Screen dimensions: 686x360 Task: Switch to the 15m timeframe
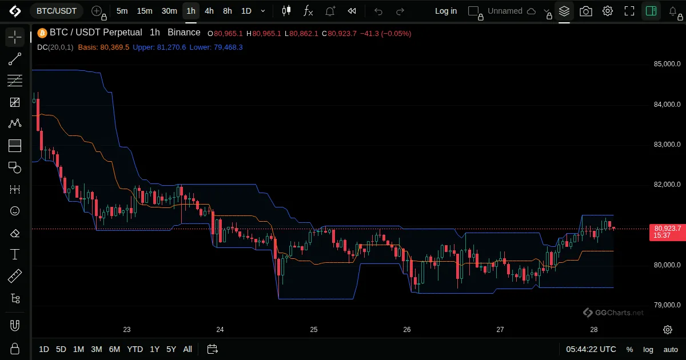(x=145, y=11)
